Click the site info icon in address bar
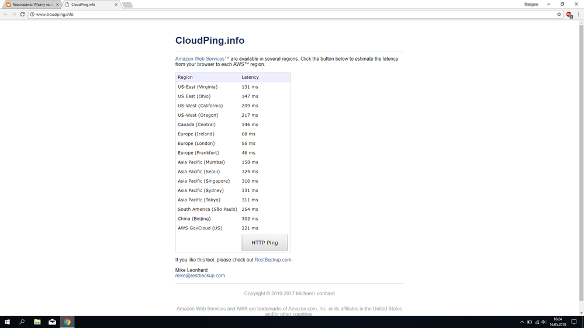584x328 pixels. tap(32, 14)
